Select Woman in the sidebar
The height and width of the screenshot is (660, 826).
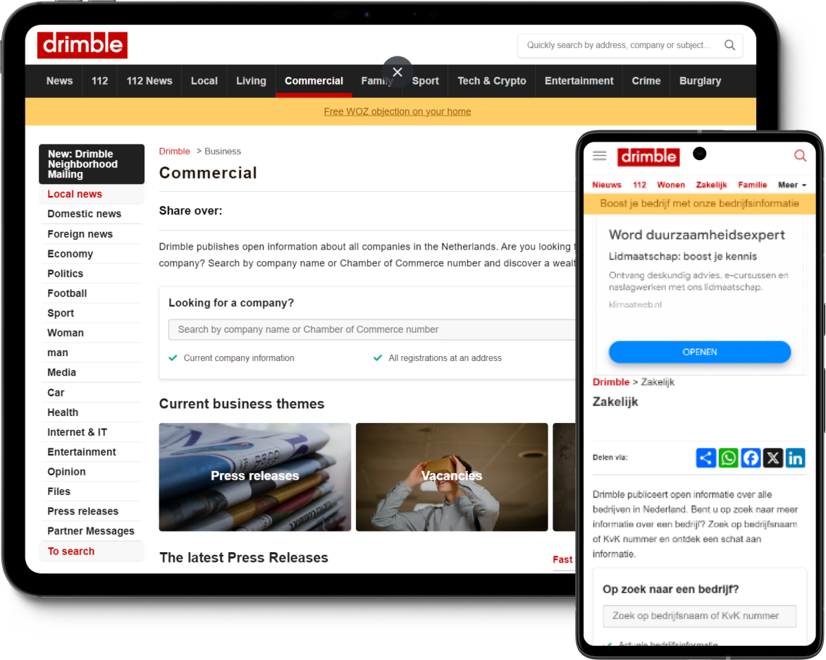(x=92, y=333)
